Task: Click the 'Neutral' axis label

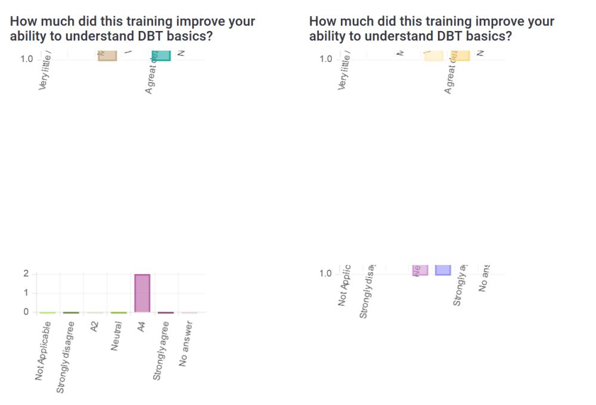Action: [x=117, y=336]
